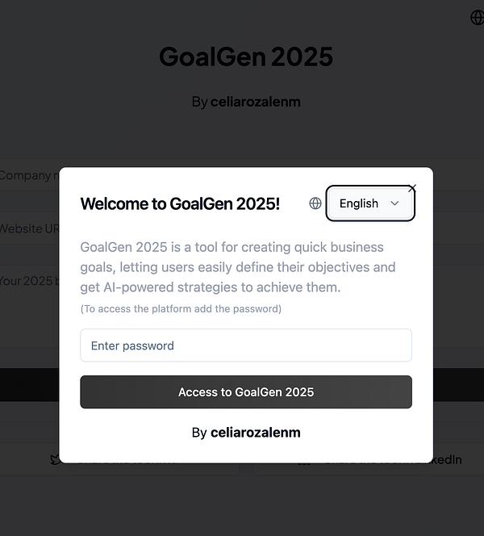484x536 pixels.
Task: Click the password hint text in parentheses
Action: 181,309
